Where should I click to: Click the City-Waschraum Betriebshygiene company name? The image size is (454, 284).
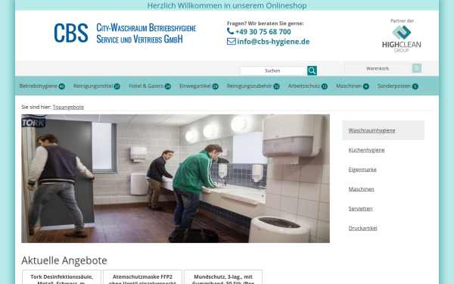(x=146, y=33)
